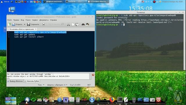This screenshot has height=105, width=186.
Task: Open the trash can icon in dock
Action: pos(134,100)
